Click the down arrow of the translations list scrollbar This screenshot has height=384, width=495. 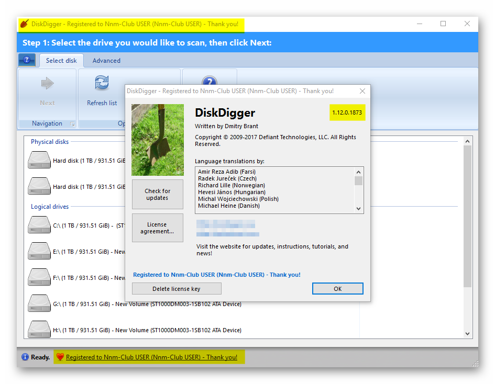pyautogui.click(x=358, y=208)
